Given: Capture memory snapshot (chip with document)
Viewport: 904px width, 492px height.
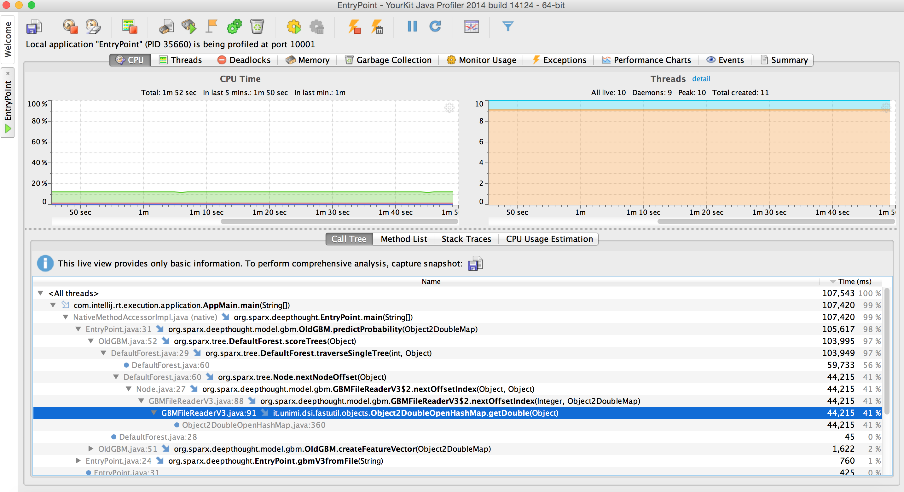Looking at the screenshot, I should pyautogui.click(x=166, y=27).
